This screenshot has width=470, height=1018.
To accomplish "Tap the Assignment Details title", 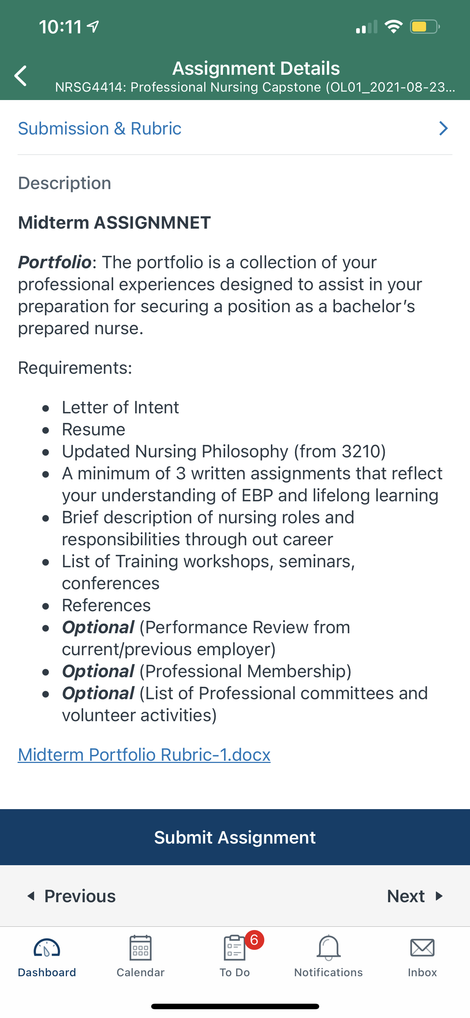I will (x=256, y=68).
